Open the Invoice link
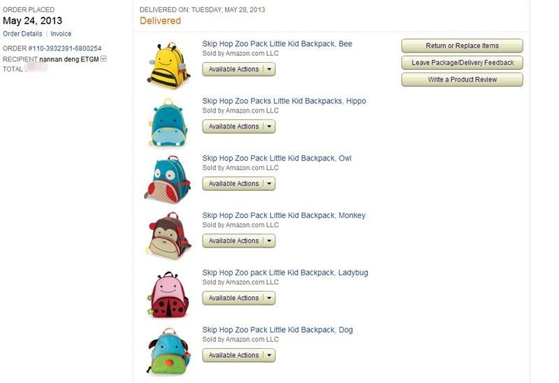 click(x=61, y=34)
